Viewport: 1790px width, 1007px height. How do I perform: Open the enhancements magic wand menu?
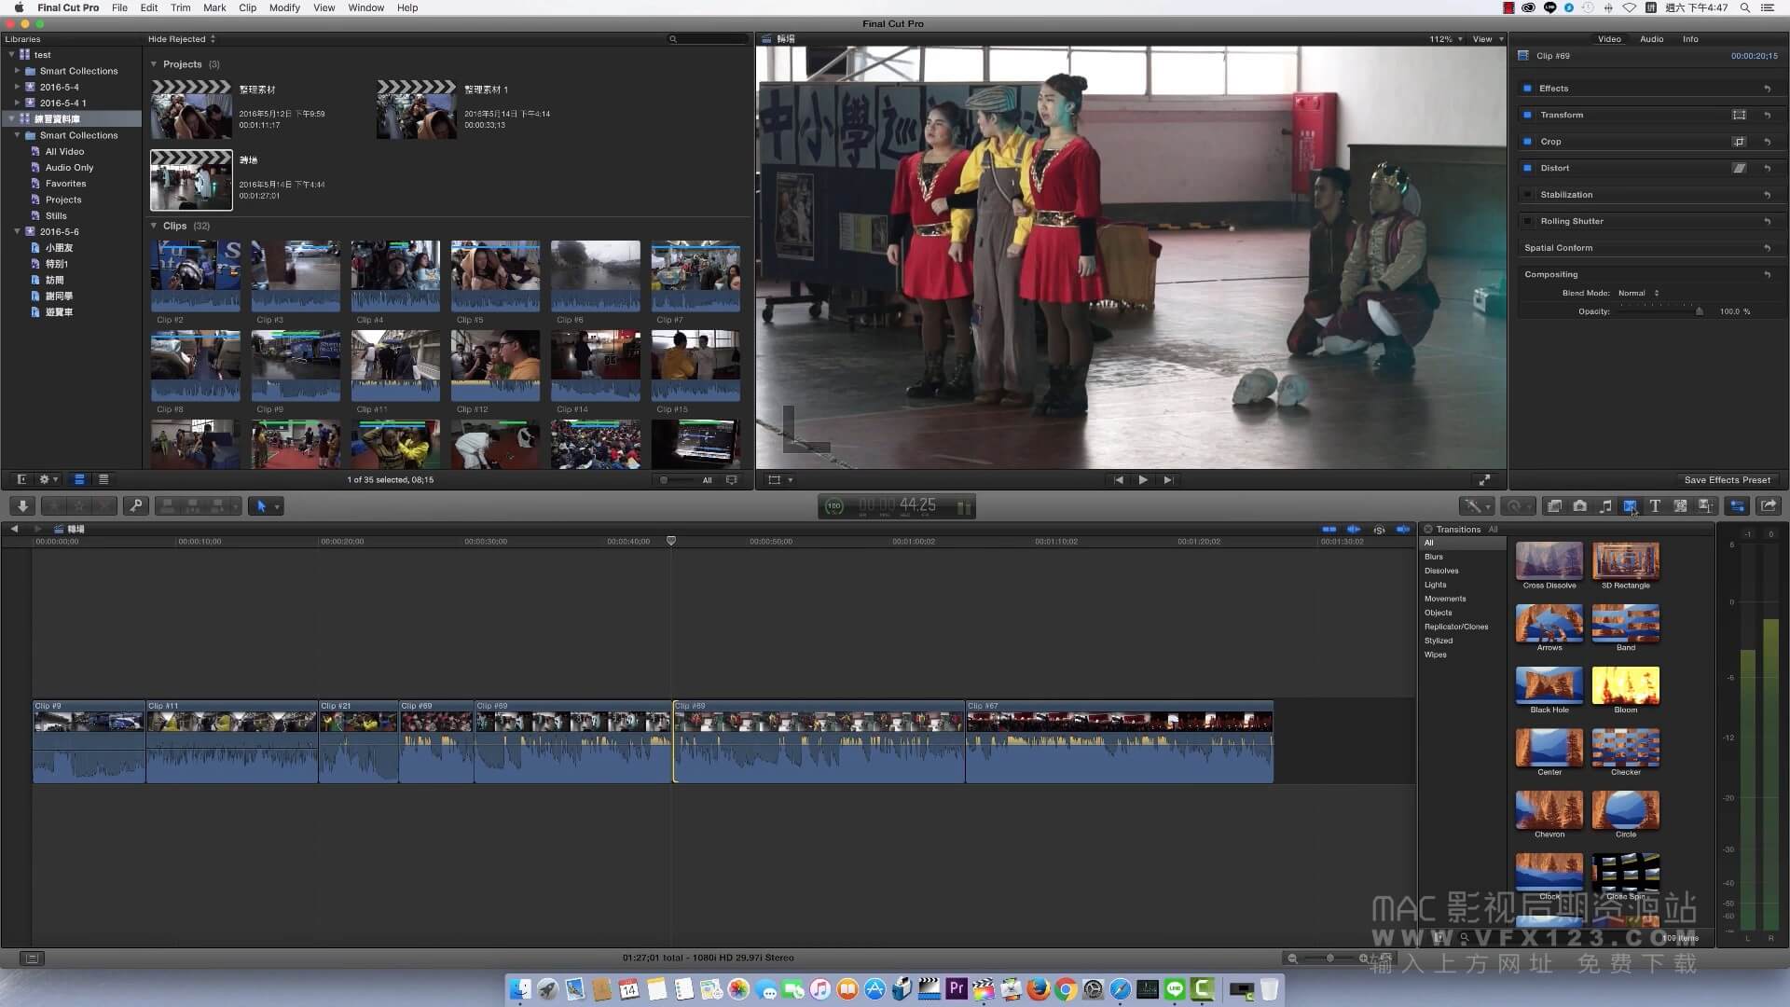(x=1475, y=505)
